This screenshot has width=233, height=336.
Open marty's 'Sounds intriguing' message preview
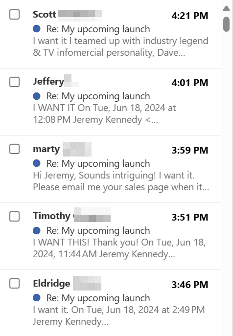(x=121, y=181)
